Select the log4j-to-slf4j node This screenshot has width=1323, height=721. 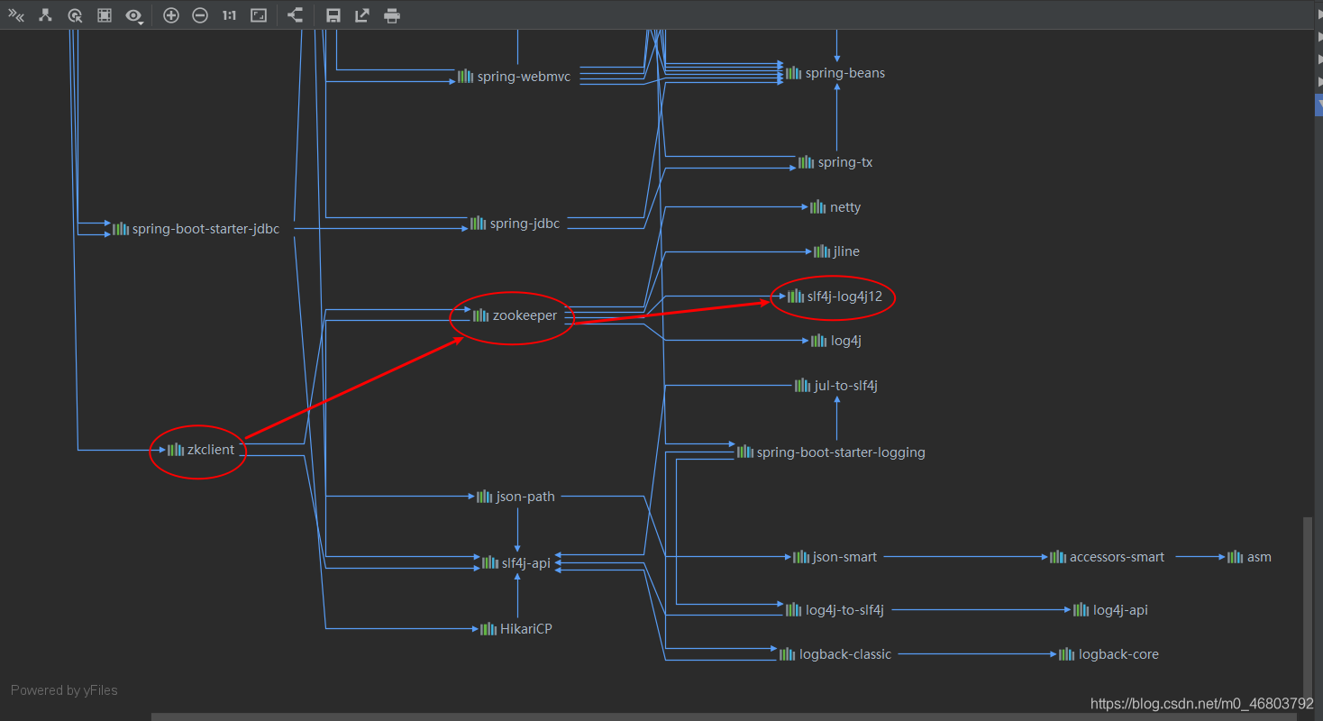pos(835,610)
